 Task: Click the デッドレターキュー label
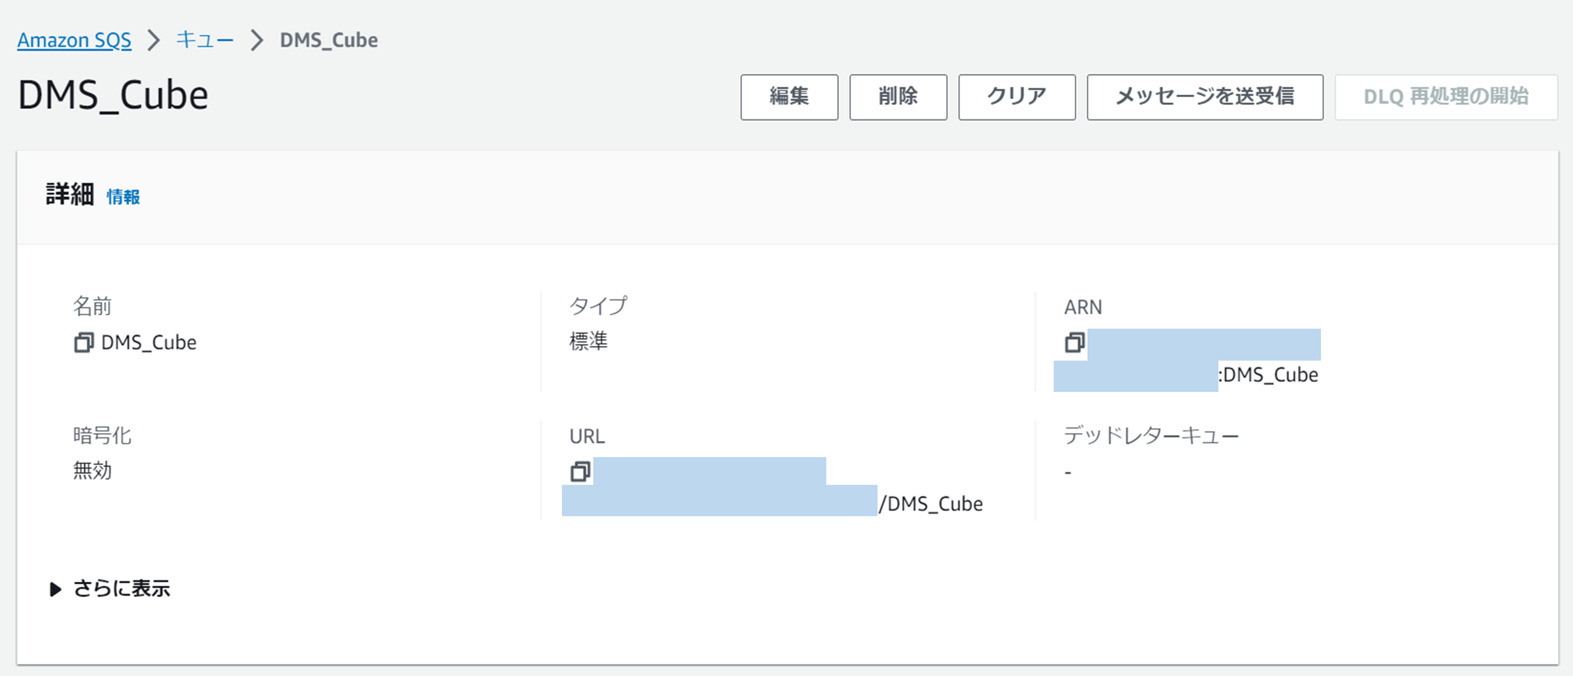(1151, 435)
